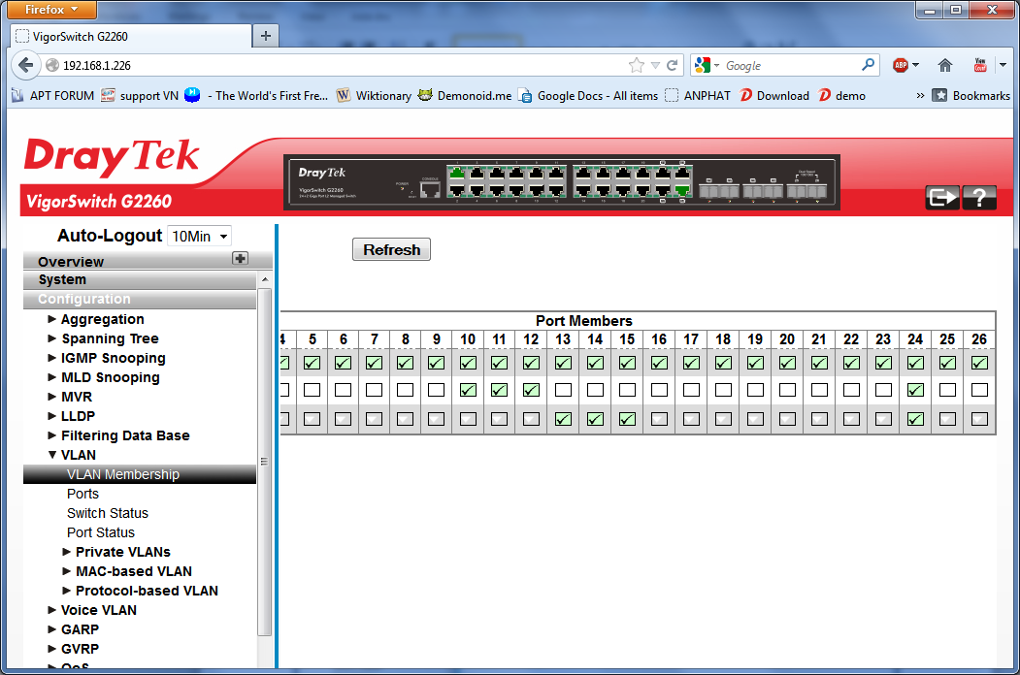This screenshot has width=1020, height=675.
Task: Show more bookmarks with the chevron
Action: [x=920, y=96]
